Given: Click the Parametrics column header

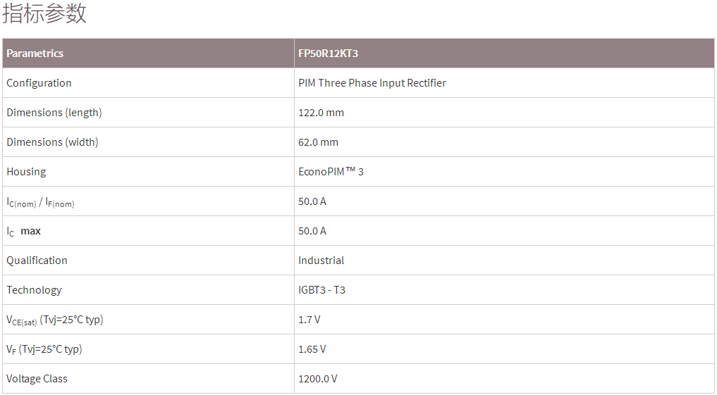Looking at the screenshot, I should 35,54.
